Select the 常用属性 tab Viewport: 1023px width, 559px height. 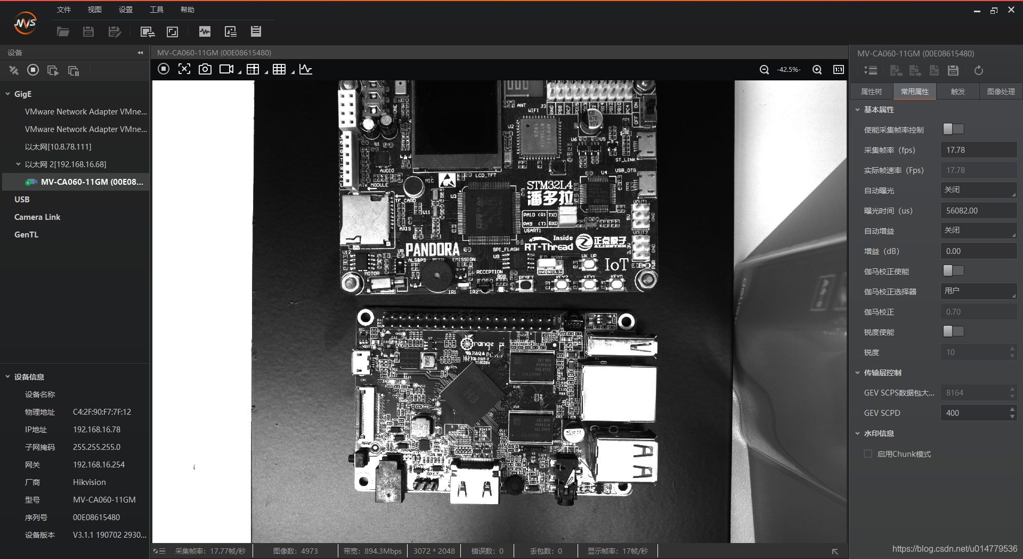coord(914,92)
